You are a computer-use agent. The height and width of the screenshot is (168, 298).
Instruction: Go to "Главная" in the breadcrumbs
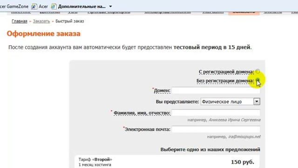click(20, 21)
